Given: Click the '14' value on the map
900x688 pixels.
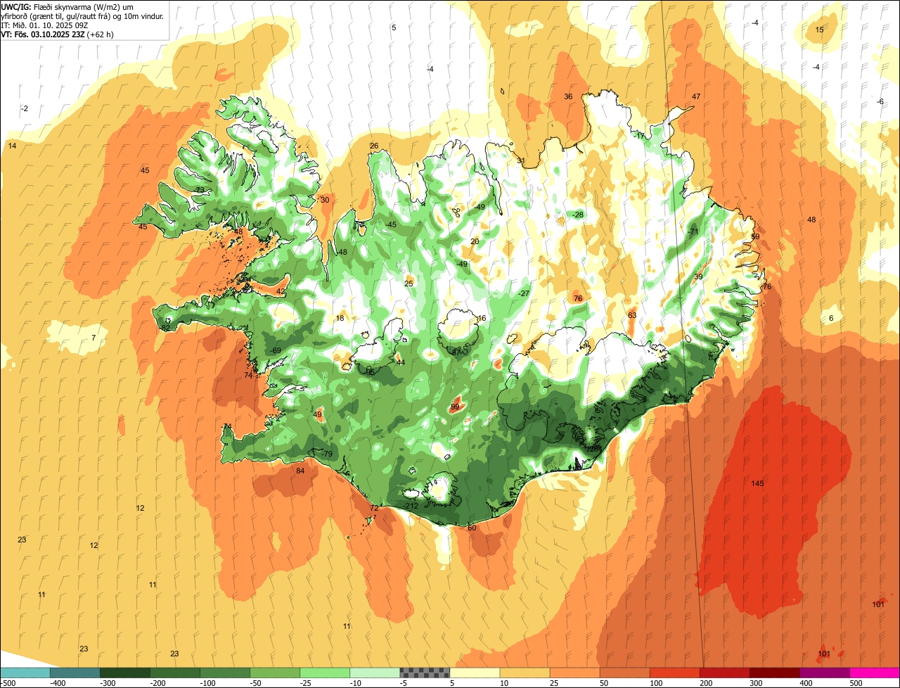Looking at the screenshot, I should 12,146.
